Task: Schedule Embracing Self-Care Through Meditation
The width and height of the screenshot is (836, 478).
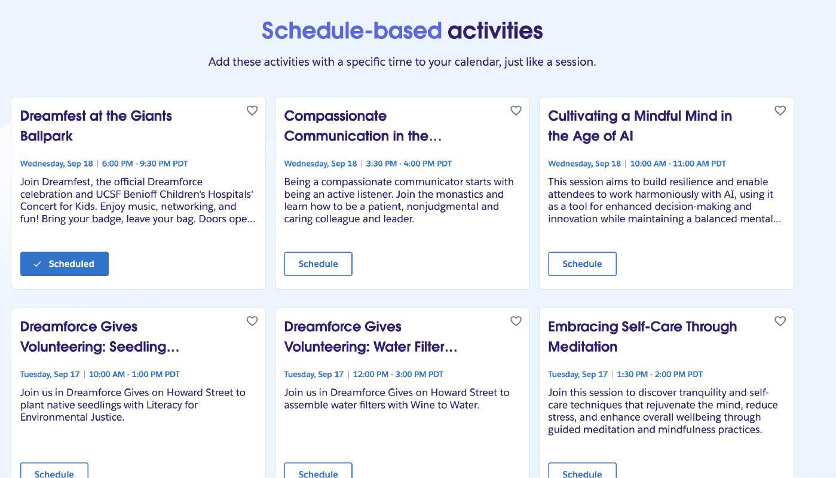Action: pos(582,472)
